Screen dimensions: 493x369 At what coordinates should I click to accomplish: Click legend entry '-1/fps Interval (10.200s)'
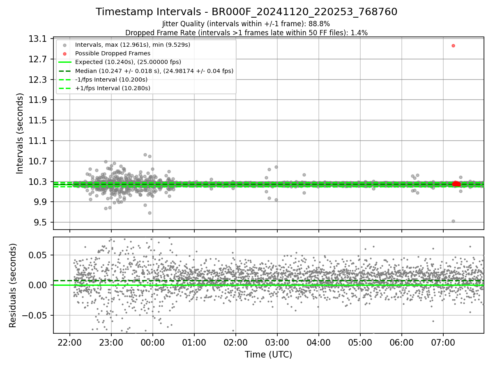click(111, 80)
